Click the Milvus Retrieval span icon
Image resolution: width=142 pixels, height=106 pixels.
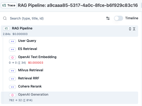12,71
